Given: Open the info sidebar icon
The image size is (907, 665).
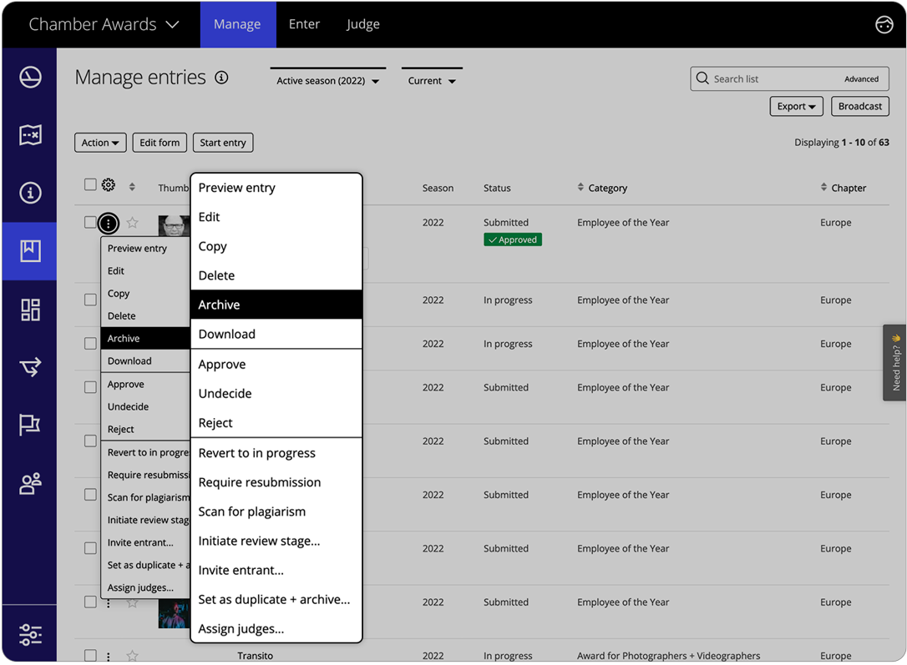Looking at the screenshot, I should (30, 193).
